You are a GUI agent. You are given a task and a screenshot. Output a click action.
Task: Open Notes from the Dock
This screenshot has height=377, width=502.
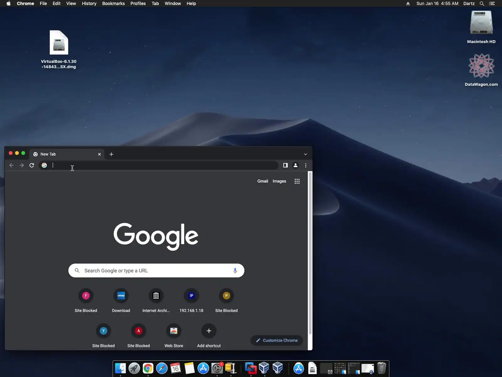(x=190, y=368)
